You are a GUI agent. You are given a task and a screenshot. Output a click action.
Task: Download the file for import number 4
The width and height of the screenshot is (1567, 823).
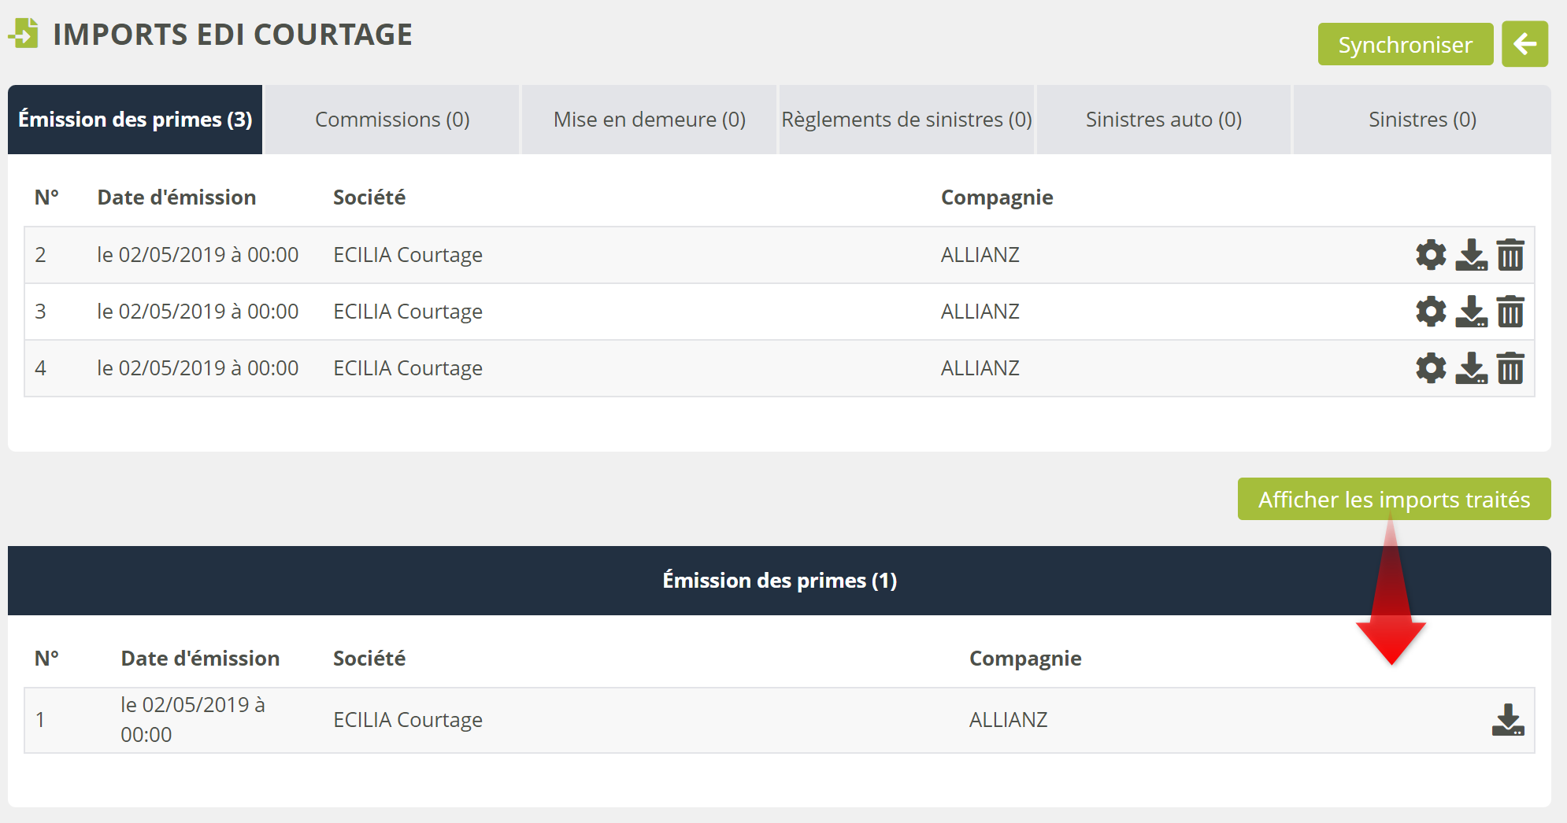coord(1471,368)
